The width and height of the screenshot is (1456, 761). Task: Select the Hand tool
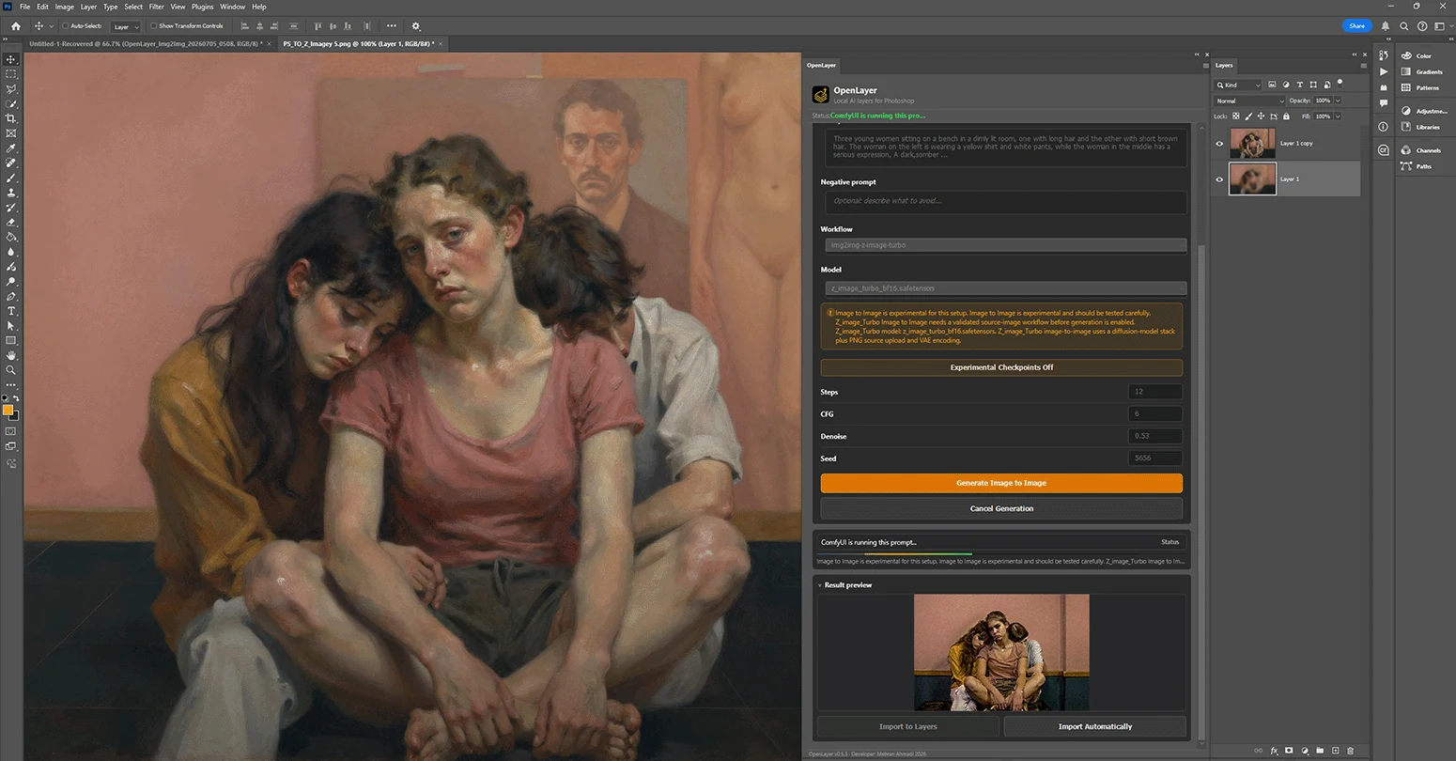[11, 355]
